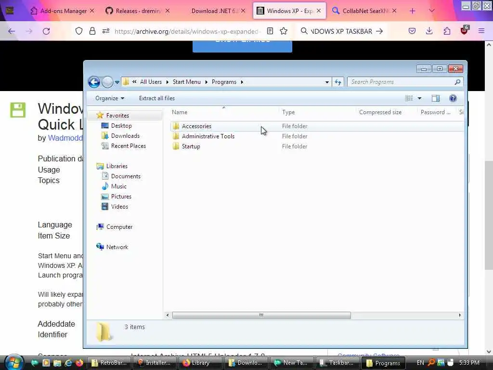
Task: Expand arrow after Start Menu in breadcrumb
Action: (206, 82)
